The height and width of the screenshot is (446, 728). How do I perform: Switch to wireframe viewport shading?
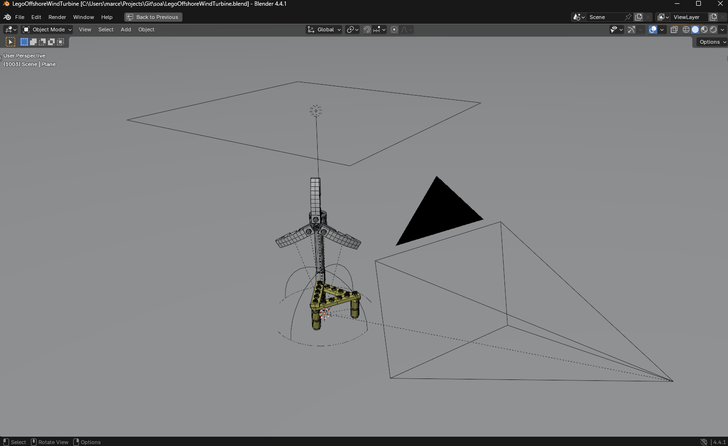pyautogui.click(x=686, y=29)
